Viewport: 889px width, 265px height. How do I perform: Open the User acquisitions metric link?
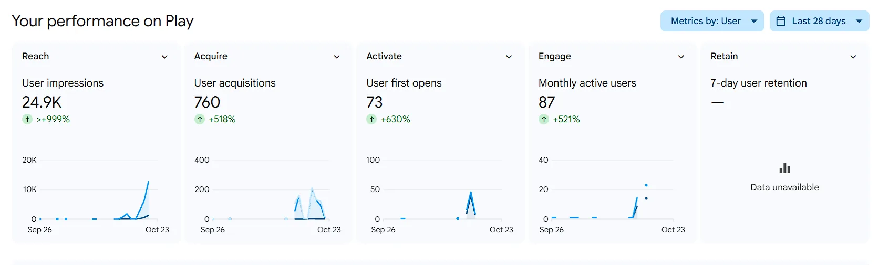coord(235,83)
